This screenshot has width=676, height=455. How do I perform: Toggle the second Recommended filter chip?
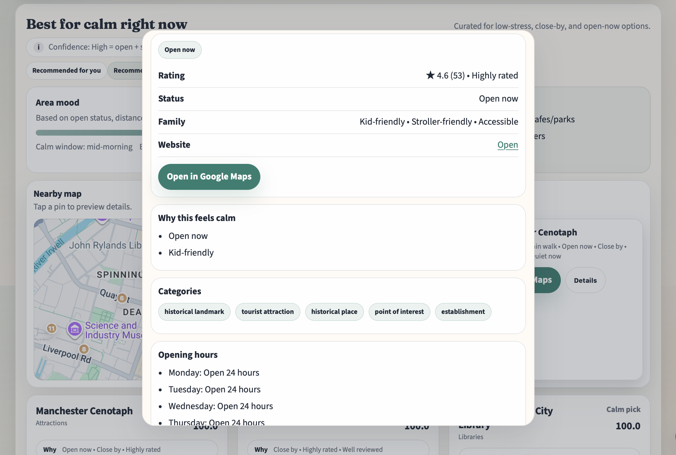(128, 70)
